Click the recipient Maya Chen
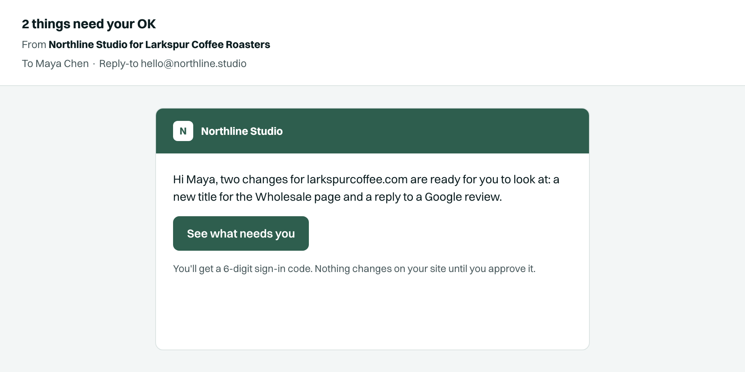745x372 pixels. point(62,64)
